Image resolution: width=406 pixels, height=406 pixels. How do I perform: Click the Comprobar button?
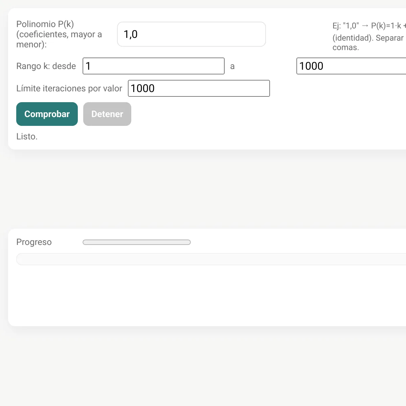(47, 114)
